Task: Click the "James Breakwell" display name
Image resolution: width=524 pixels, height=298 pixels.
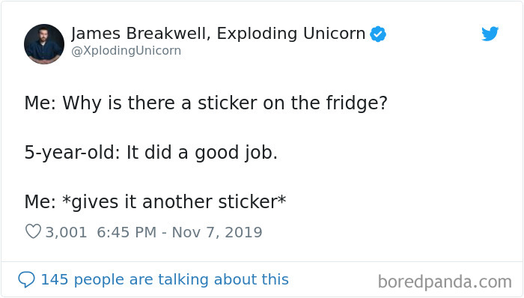Action: coord(141,34)
